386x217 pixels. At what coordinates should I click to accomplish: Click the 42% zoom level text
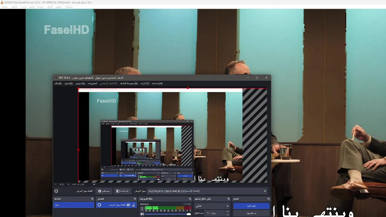click(62, 184)
